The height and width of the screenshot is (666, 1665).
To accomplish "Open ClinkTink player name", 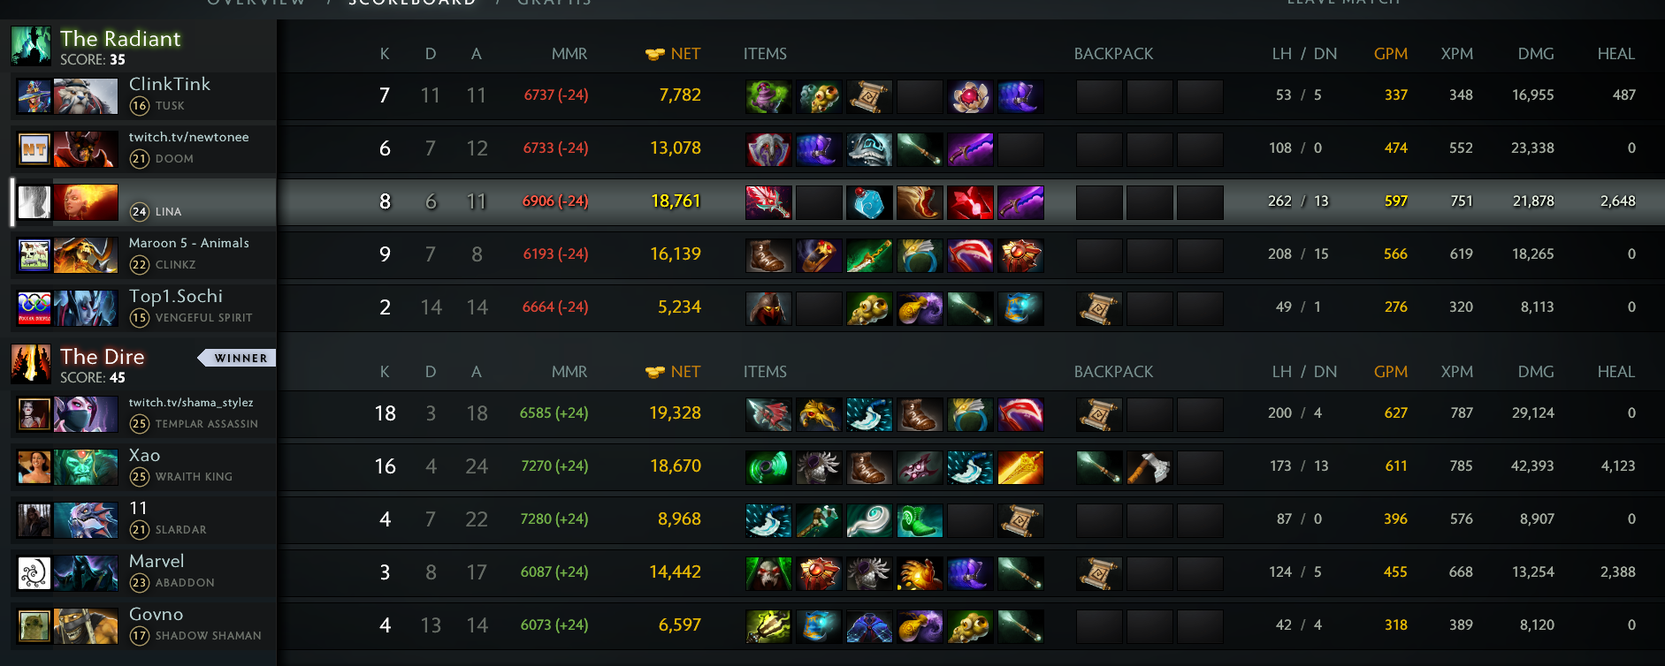I will pyautogui.click(x=170, y=84).
